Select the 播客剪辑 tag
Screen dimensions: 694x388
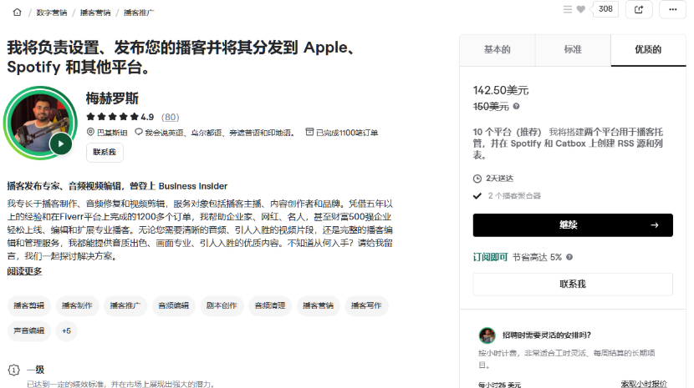point(29,305)
